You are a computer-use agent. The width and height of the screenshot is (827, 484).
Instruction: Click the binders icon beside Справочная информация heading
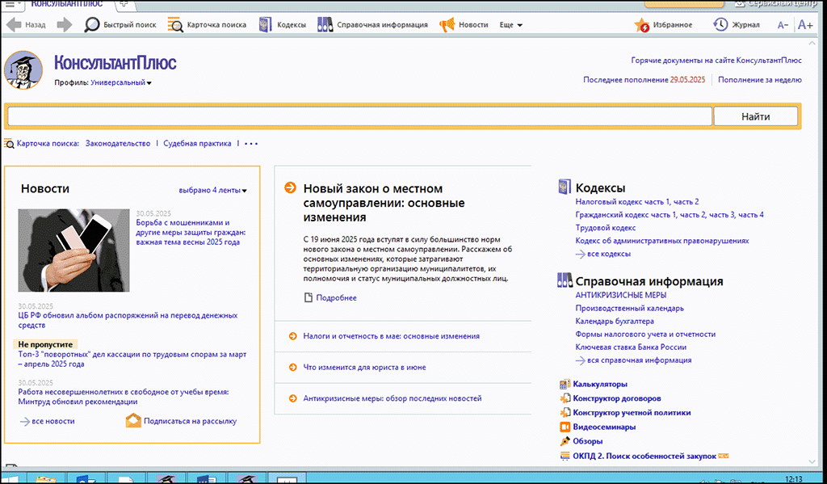tap(565, 280)
